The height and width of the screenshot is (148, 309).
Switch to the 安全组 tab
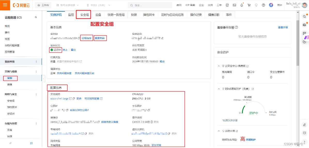pos(84,14)
